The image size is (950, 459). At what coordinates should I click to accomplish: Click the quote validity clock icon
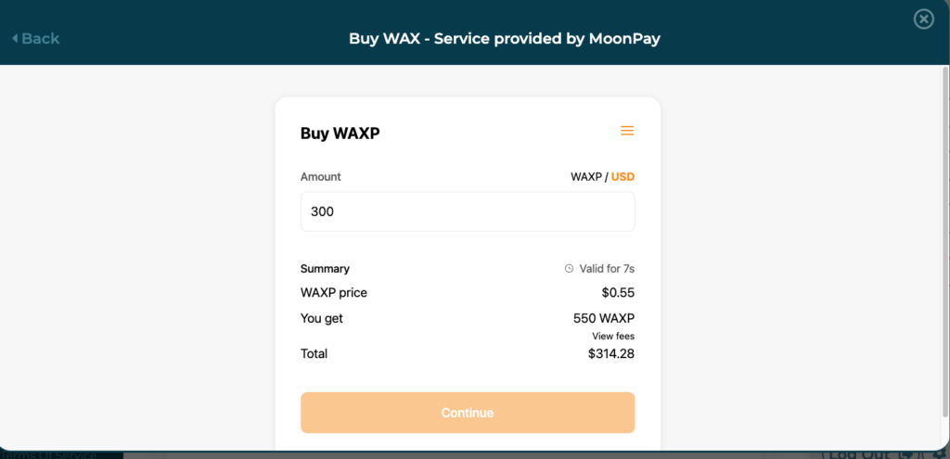(x=569, y=269)
